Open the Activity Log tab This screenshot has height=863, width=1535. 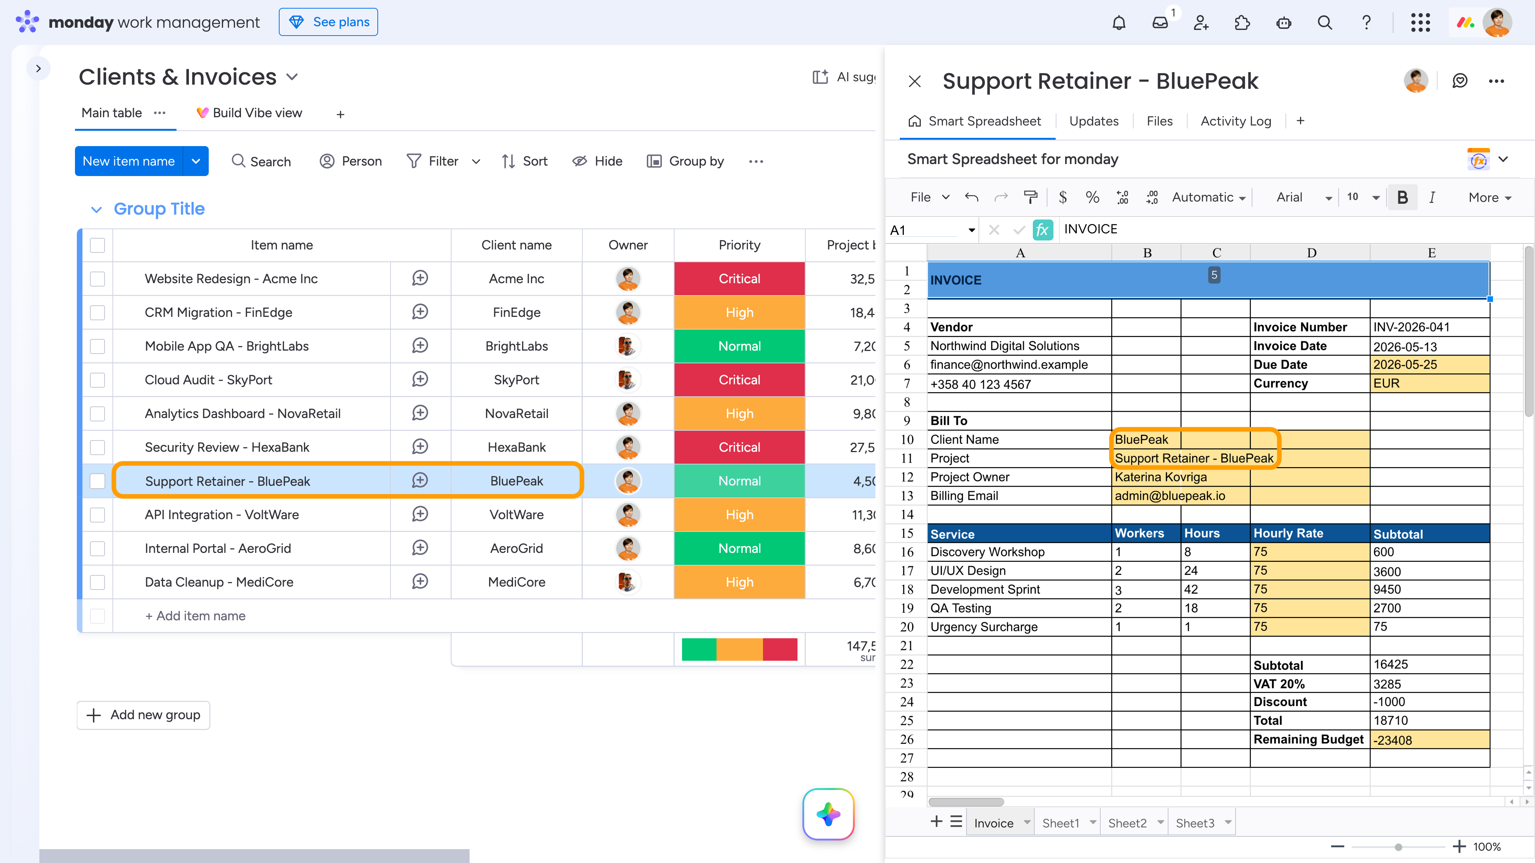click(1235, 121)
